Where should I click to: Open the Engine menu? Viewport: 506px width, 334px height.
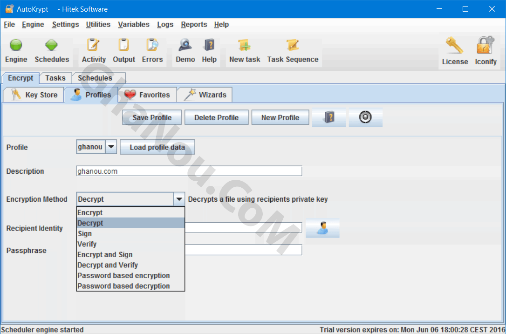(33, 25)
